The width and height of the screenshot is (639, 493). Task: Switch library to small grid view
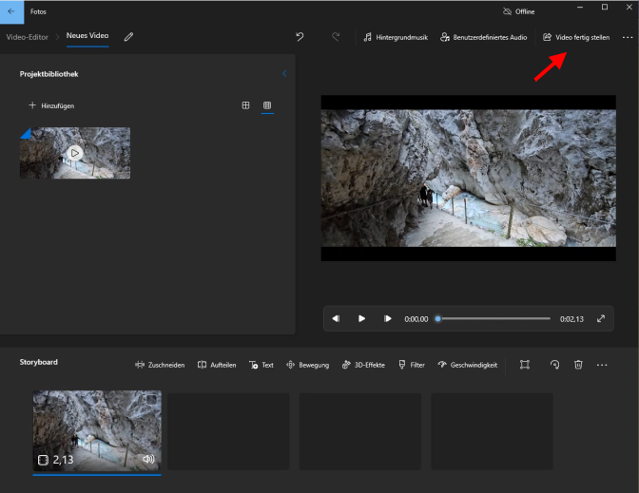267,105
